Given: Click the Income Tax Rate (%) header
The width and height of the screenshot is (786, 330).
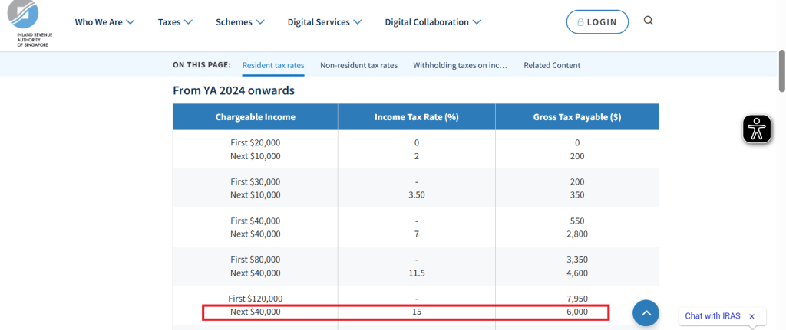Looking at the screenshot, I should (x=416, y=117).
